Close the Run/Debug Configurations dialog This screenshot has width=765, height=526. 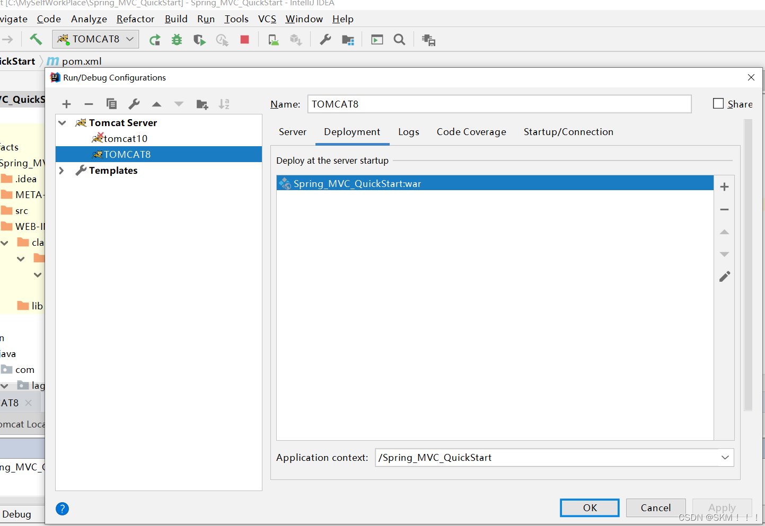click(x=751, y=77)
